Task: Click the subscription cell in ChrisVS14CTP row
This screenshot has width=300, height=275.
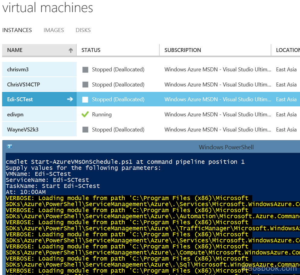Action: 218,85
